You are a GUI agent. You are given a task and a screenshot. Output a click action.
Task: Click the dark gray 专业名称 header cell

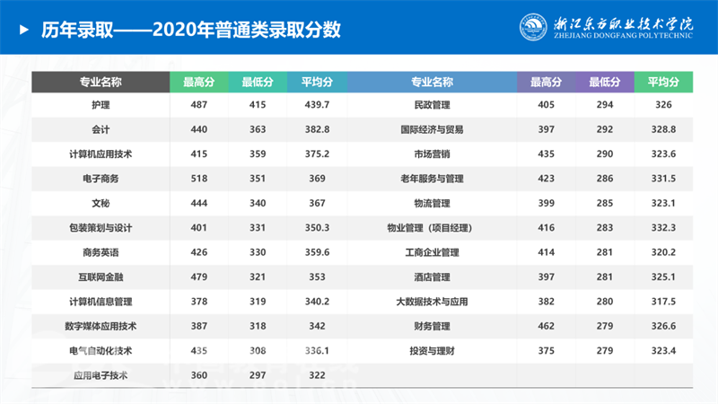tap(101, 82)
